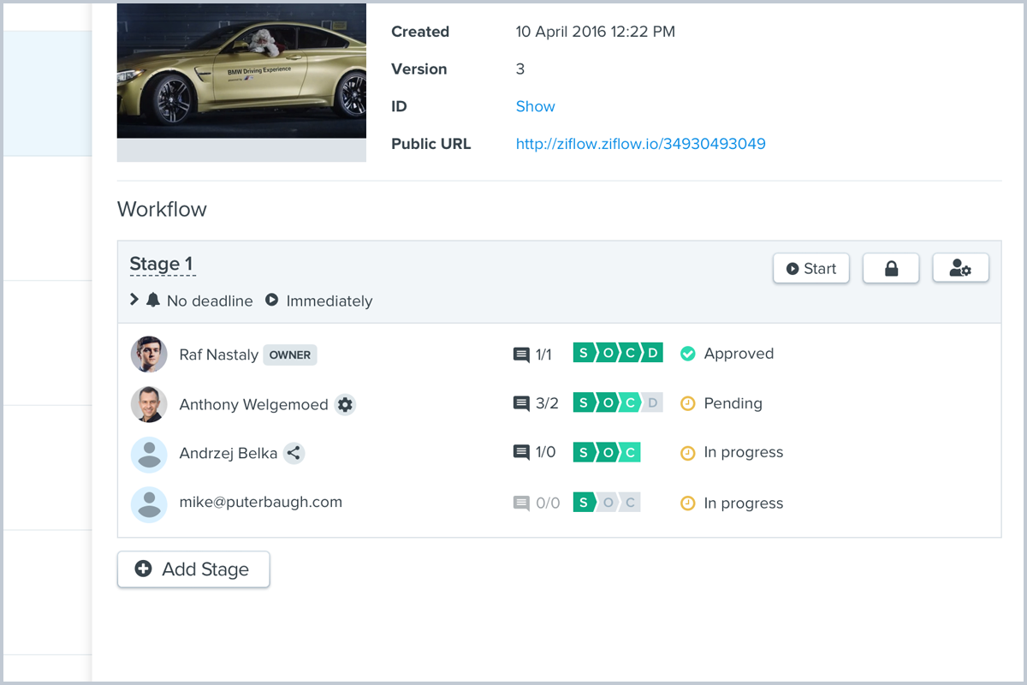Show the proof ID

tap(535, 106)
